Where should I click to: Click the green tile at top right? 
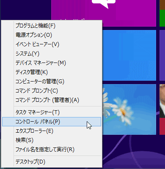tap(162, 18)
